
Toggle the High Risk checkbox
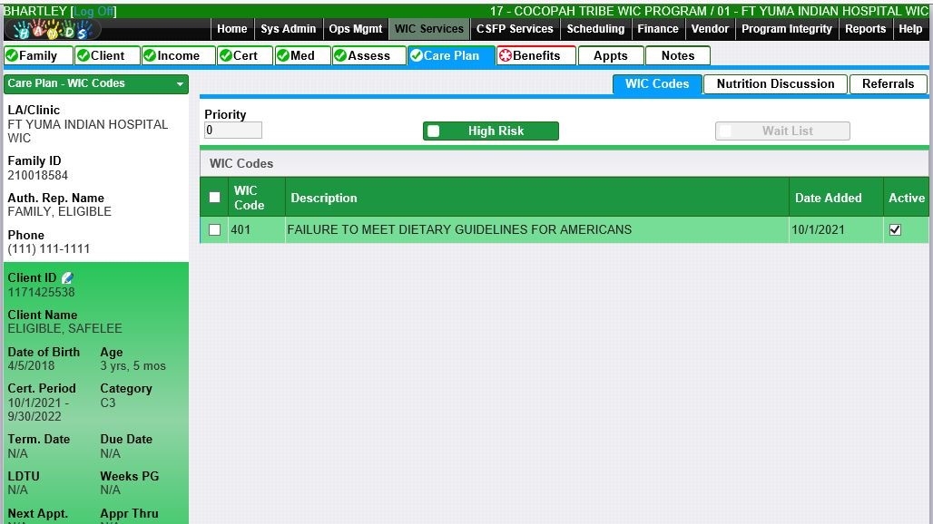point(434,131)
